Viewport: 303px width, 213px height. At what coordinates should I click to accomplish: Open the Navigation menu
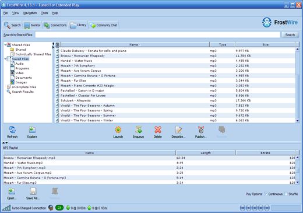[x=30, y=13]
